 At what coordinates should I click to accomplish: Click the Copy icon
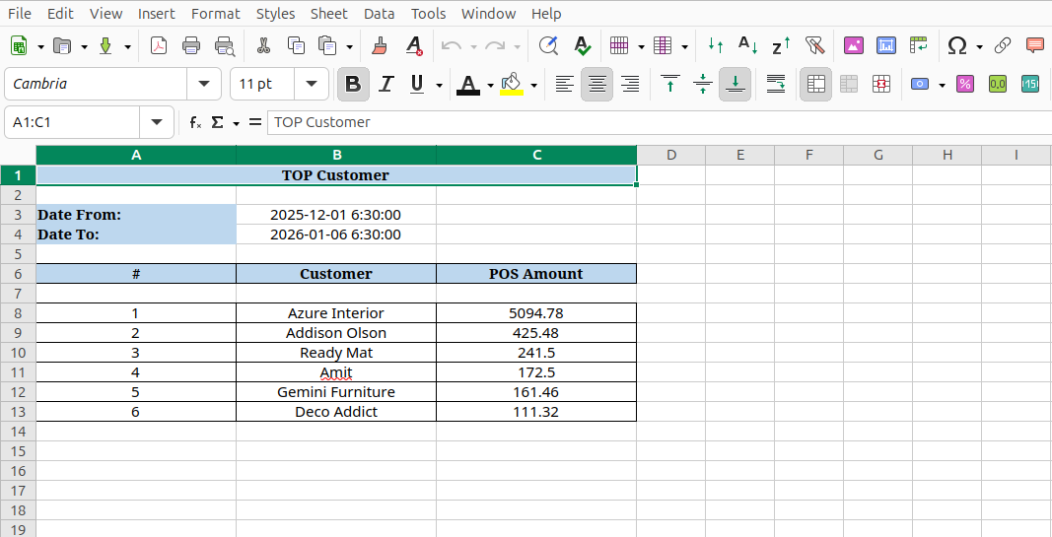pyautogui.click(x=296, y=46)
